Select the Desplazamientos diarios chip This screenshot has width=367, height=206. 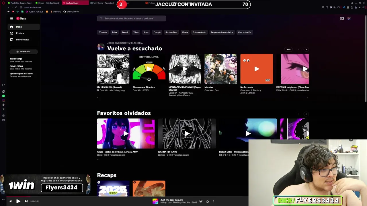pos(222,32)
